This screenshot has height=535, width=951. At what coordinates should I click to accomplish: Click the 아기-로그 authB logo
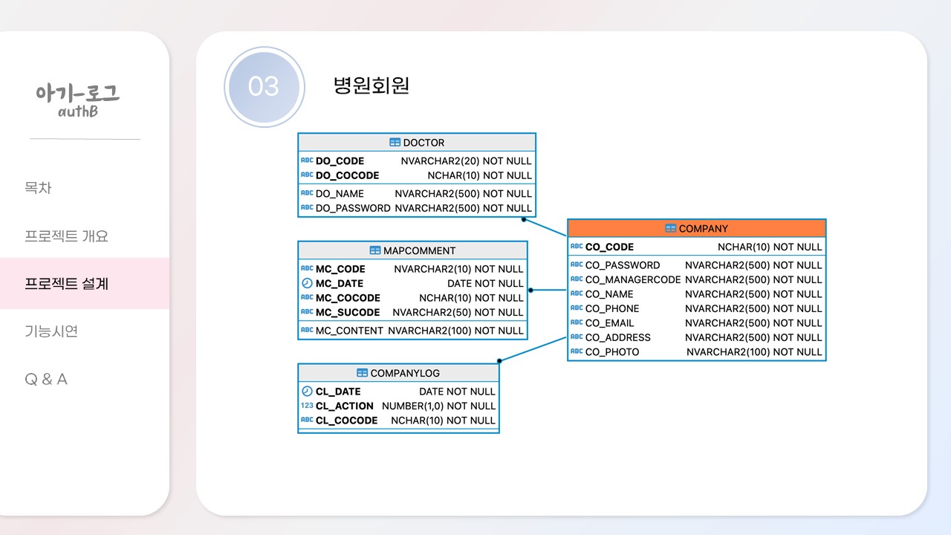(x=78, y=100)
